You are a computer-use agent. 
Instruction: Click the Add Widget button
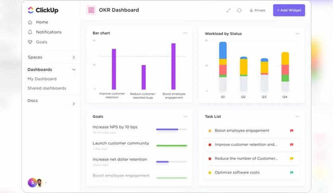point(289,10)
